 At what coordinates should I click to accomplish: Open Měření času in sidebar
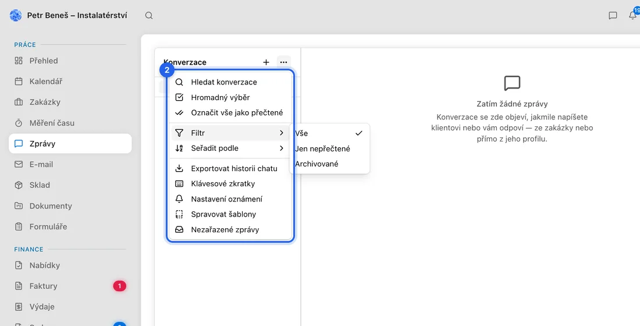[70, 123]
